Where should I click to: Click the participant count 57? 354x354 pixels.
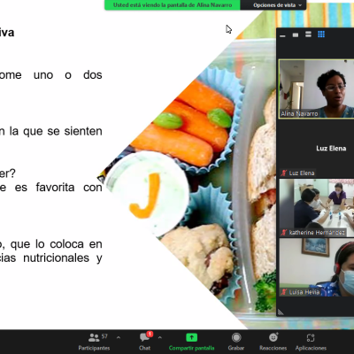click(x=104, y=336)
